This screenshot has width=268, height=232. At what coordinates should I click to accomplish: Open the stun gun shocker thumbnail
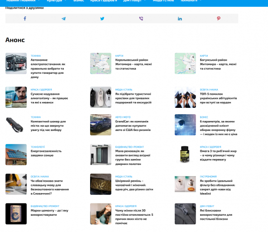coord(16,125)
